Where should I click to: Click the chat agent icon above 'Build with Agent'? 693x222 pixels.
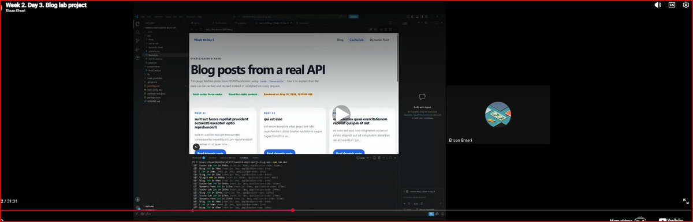(422, 97)
